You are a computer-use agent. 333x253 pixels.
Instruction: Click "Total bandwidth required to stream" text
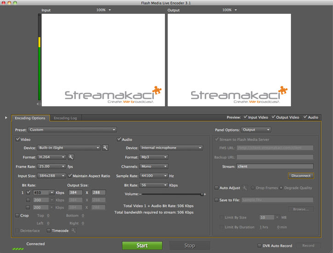(154, 213)
